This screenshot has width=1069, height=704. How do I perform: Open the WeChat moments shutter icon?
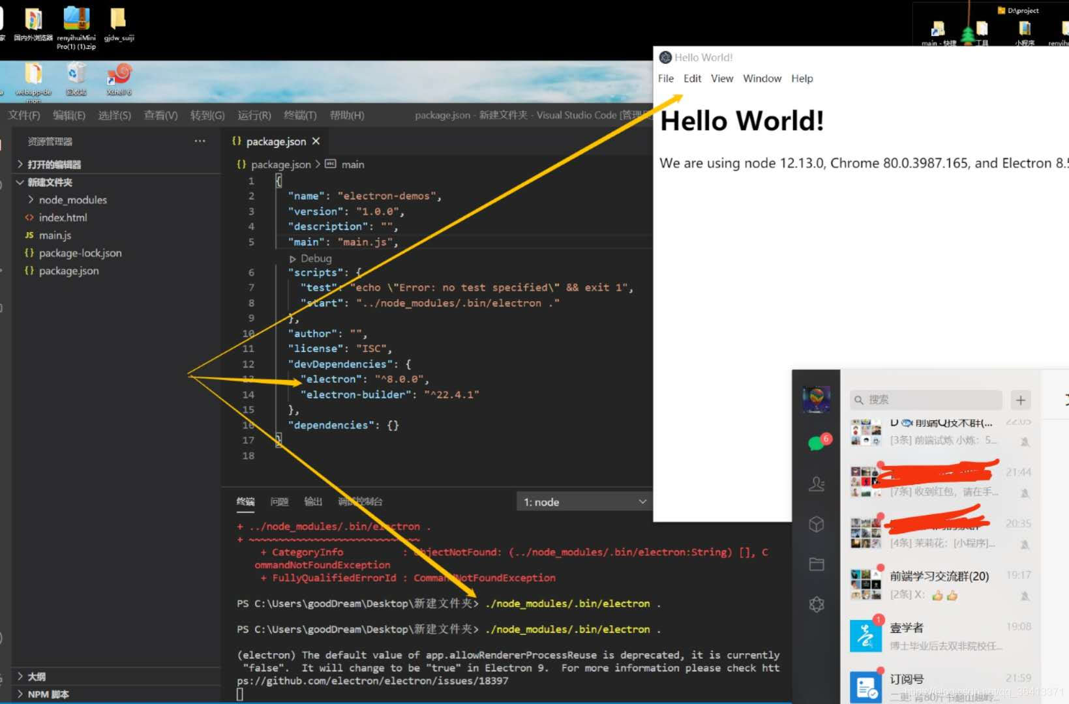point(816,604)
